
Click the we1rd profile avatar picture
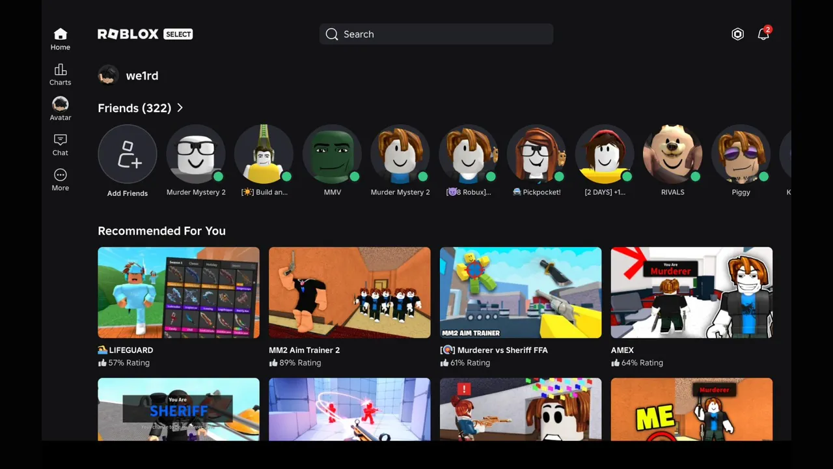108,76
